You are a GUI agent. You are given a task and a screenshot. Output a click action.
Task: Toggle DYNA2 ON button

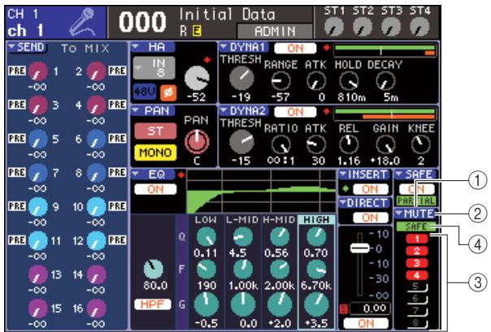[295, 112]
